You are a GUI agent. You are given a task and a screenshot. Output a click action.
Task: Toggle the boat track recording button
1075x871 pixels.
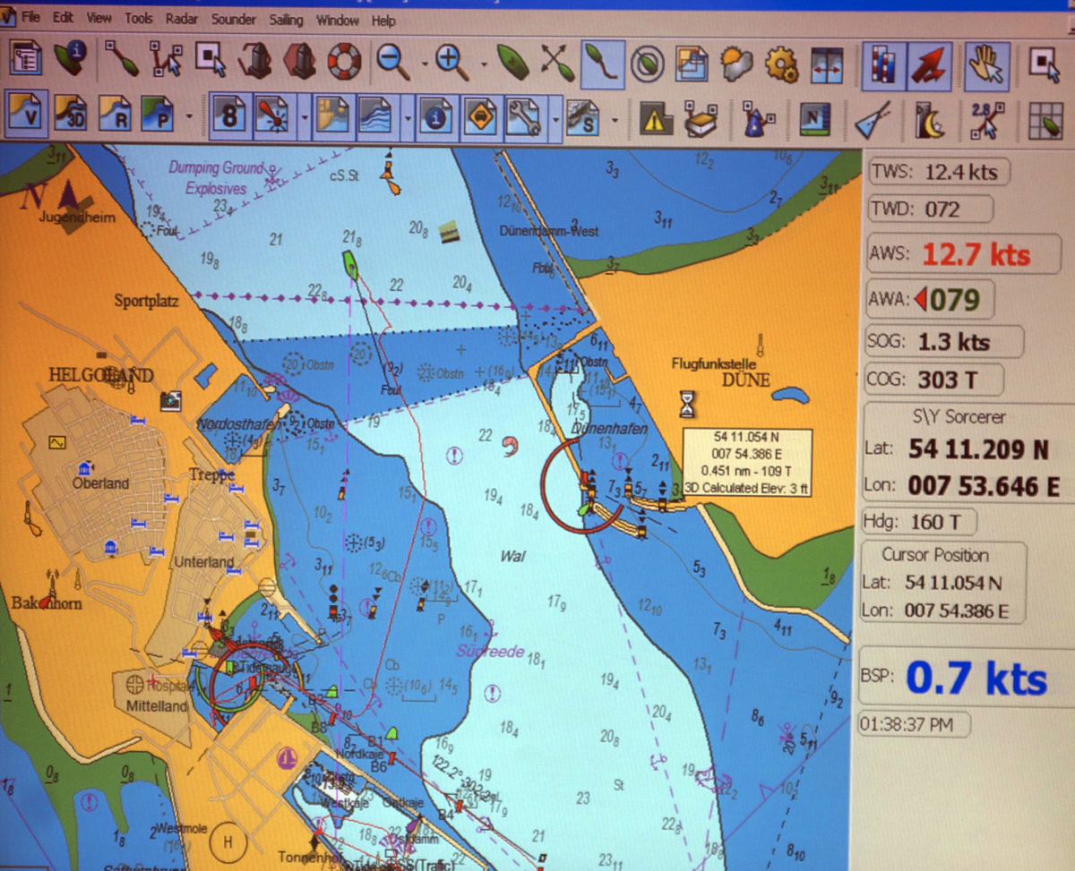pos(603,63)
